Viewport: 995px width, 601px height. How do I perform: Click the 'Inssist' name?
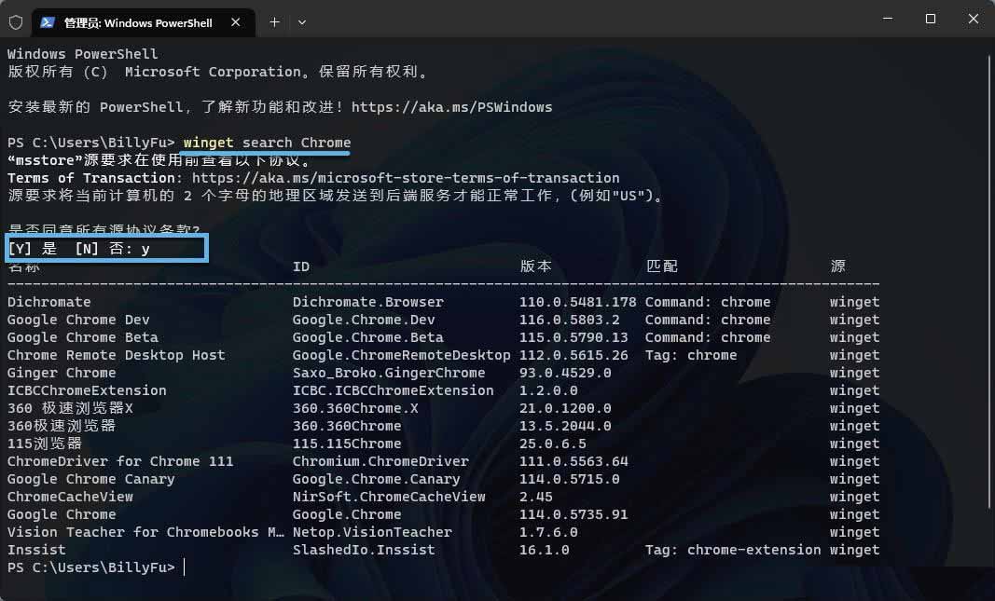click(x=36, y=551)
